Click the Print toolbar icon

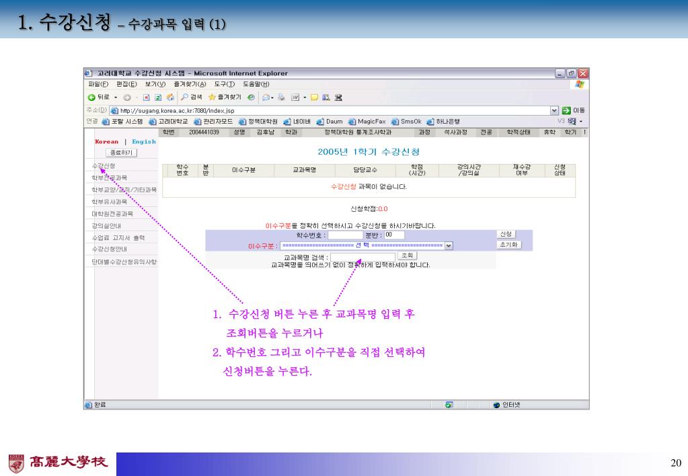(281, 97)
